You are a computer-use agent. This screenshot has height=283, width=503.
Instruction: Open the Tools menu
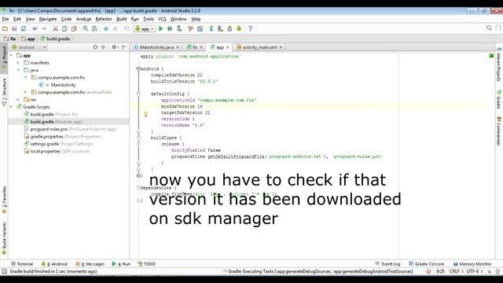coord(149,19)
